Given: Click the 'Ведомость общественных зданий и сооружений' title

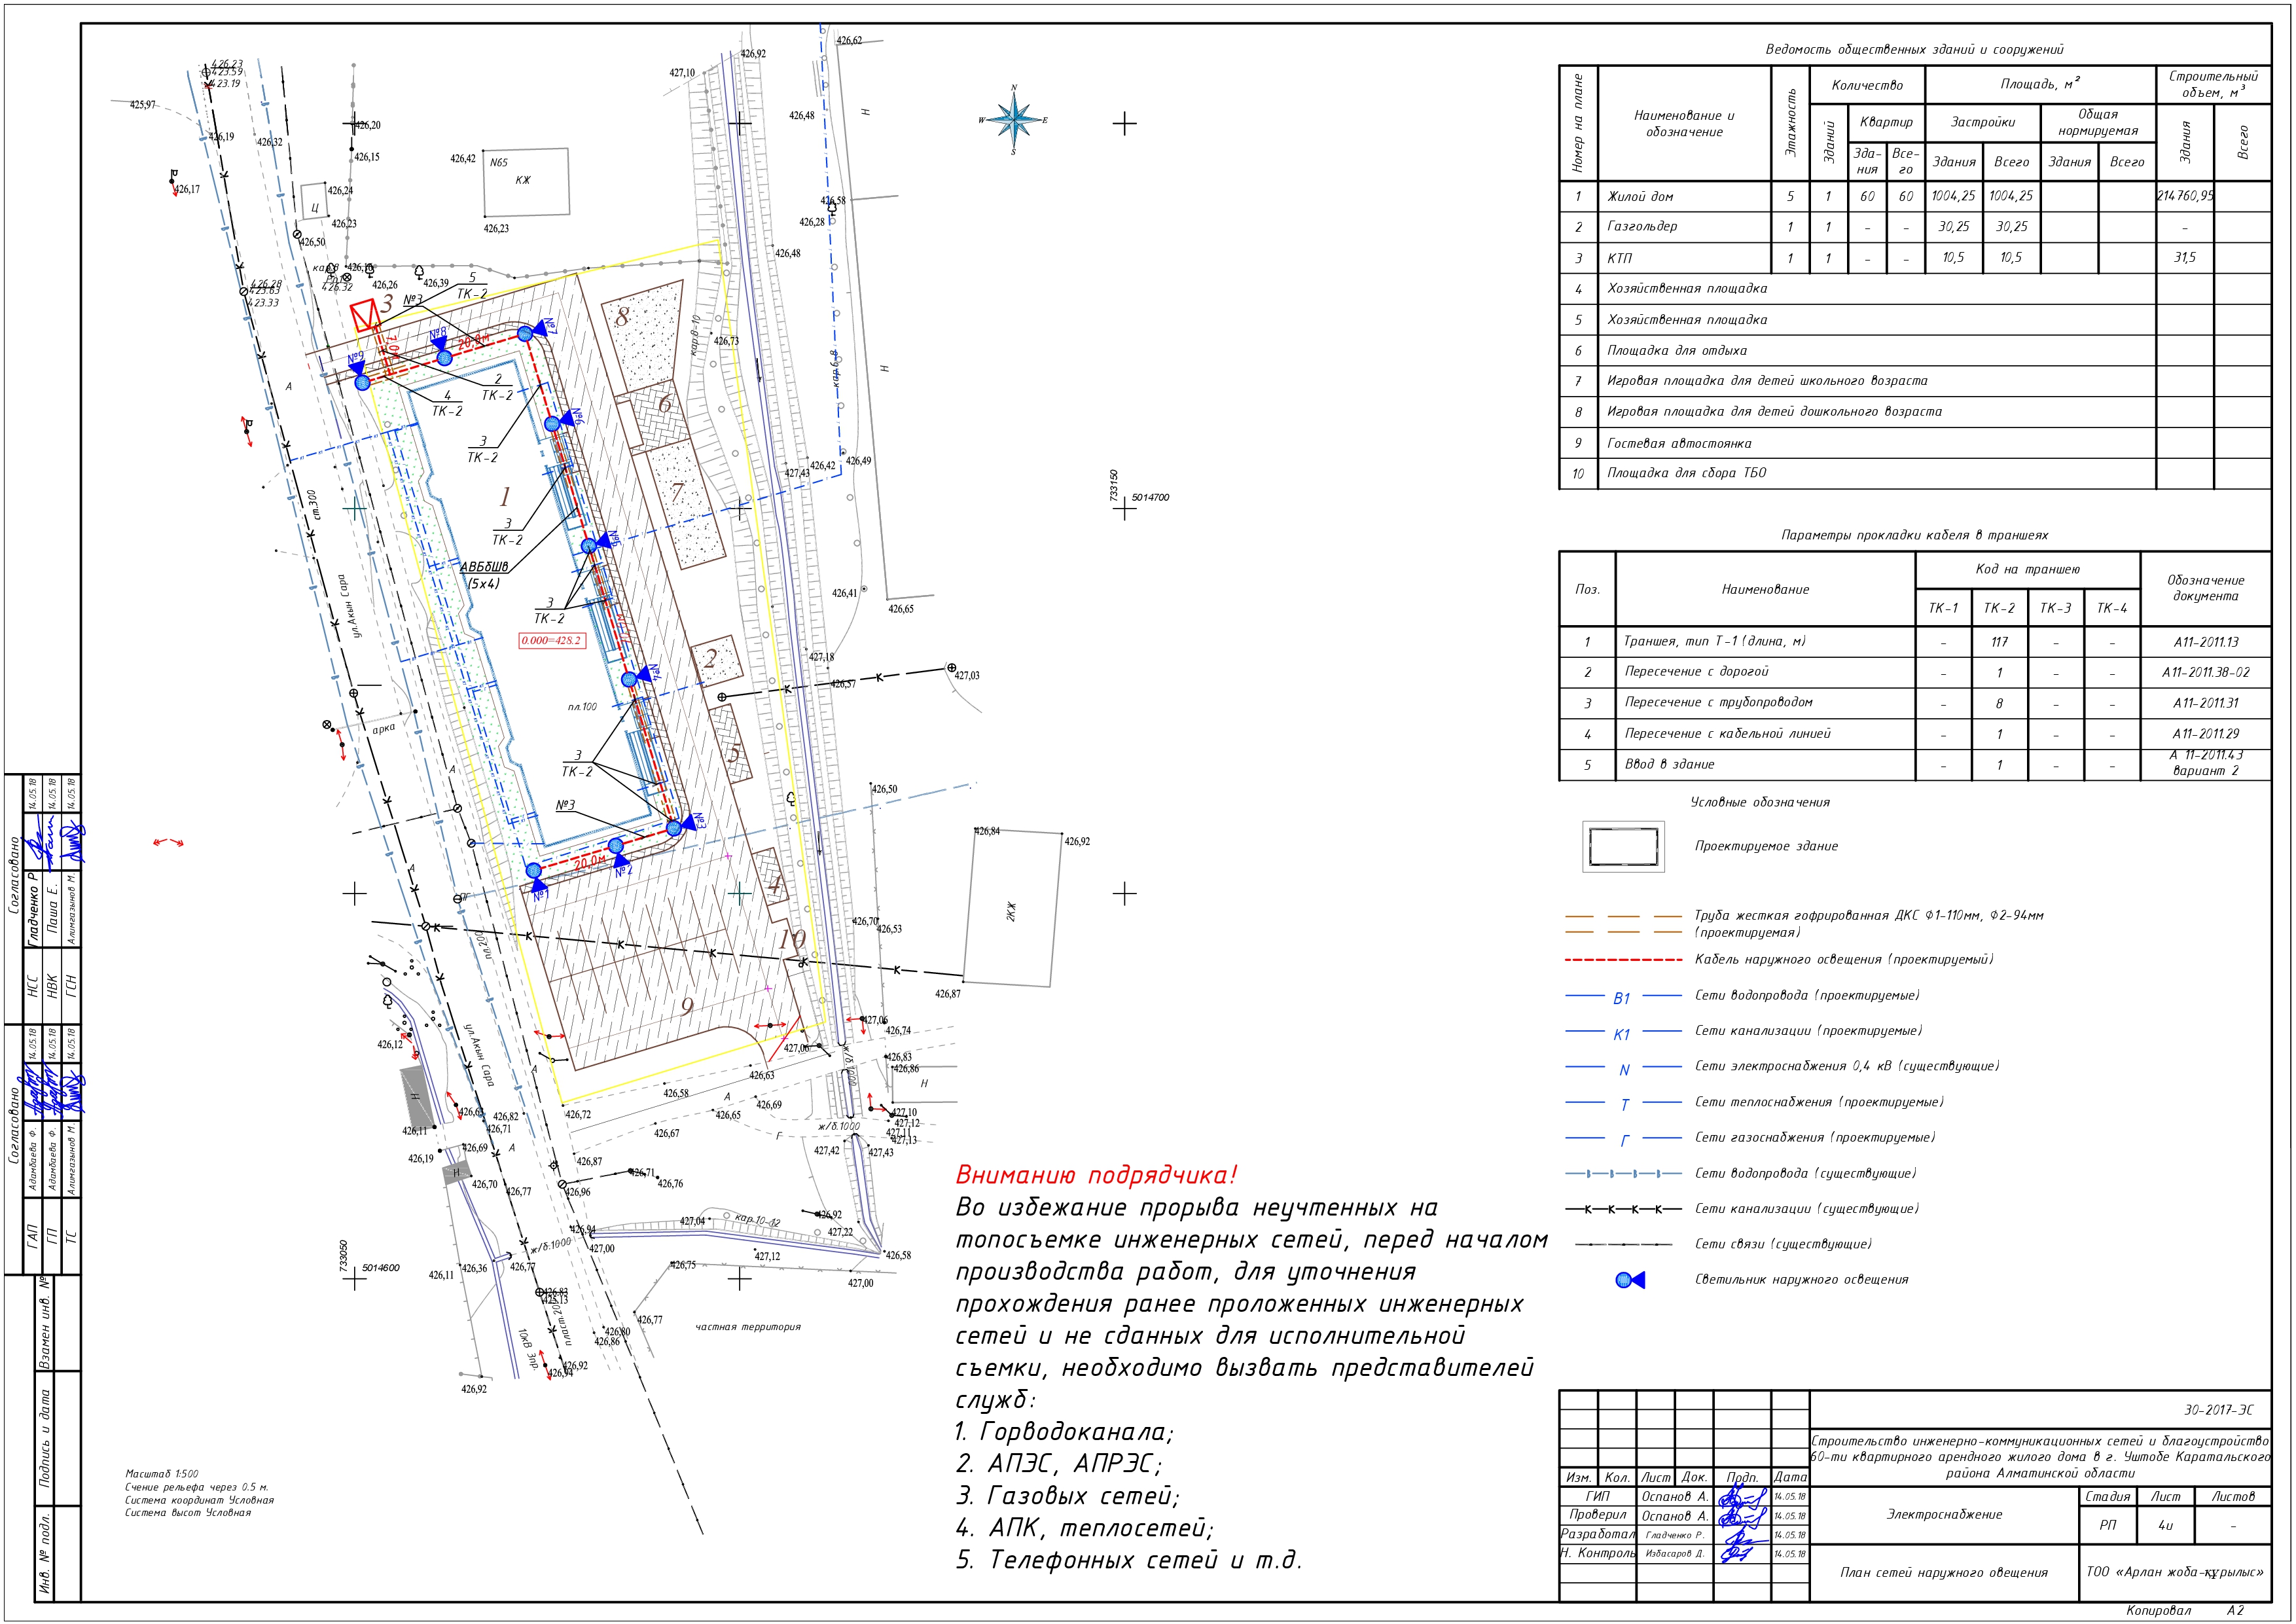Looking at the screenshot, I should pyautogui.click(x=1914, y=49).
